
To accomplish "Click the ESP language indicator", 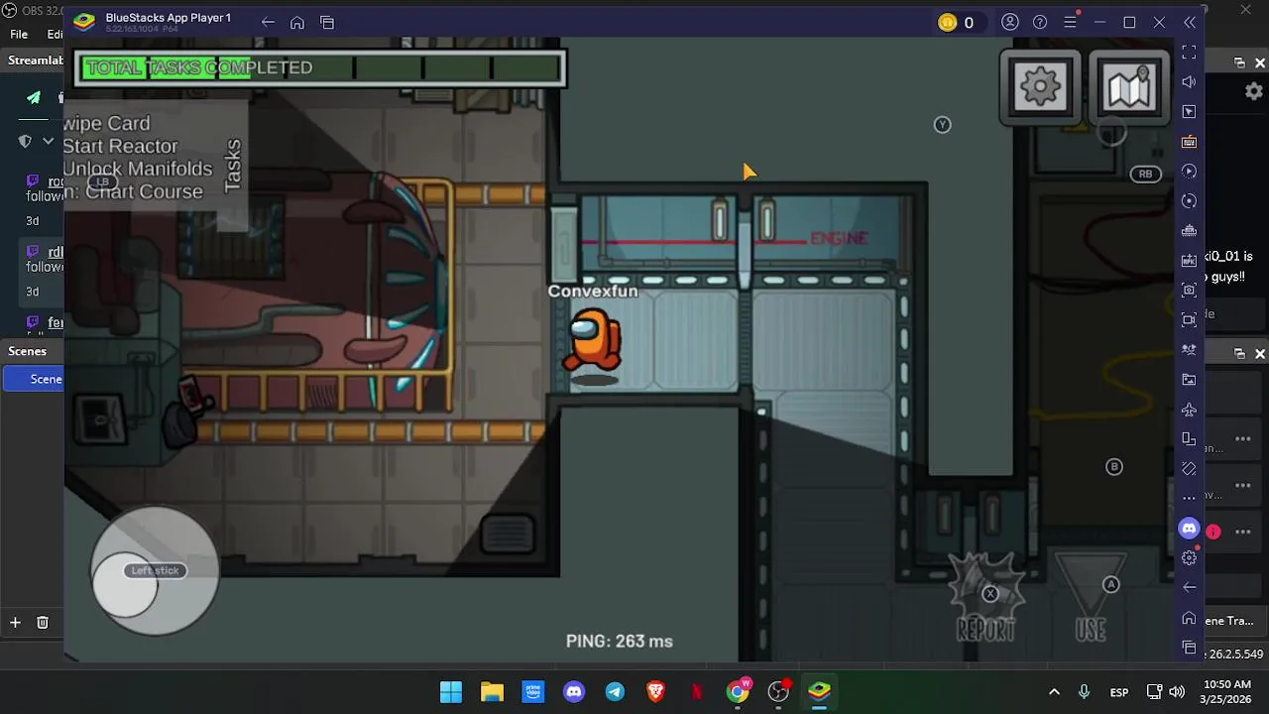I will pyautogui.click(x=1119, y=692).
